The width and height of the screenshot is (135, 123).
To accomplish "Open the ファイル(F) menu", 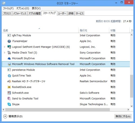I will [8, 8].
